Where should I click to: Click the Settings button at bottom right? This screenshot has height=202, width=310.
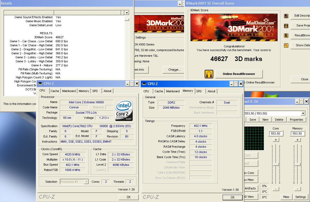click(301, 197)
